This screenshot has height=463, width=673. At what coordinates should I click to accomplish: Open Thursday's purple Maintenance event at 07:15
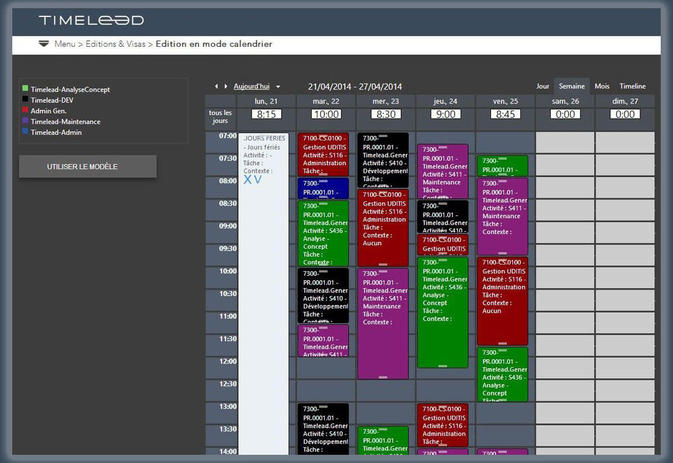point(442,172)
